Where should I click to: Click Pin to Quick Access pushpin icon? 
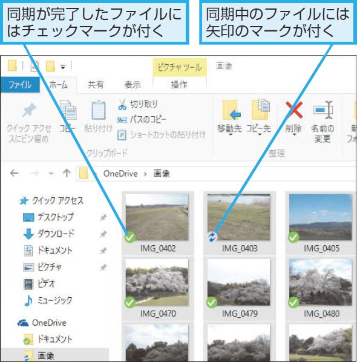[x=29, y=110]
